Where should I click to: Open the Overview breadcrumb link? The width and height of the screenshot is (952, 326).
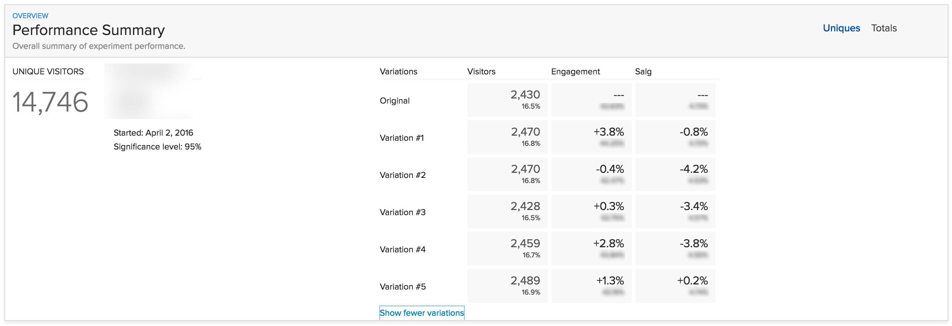30,16
